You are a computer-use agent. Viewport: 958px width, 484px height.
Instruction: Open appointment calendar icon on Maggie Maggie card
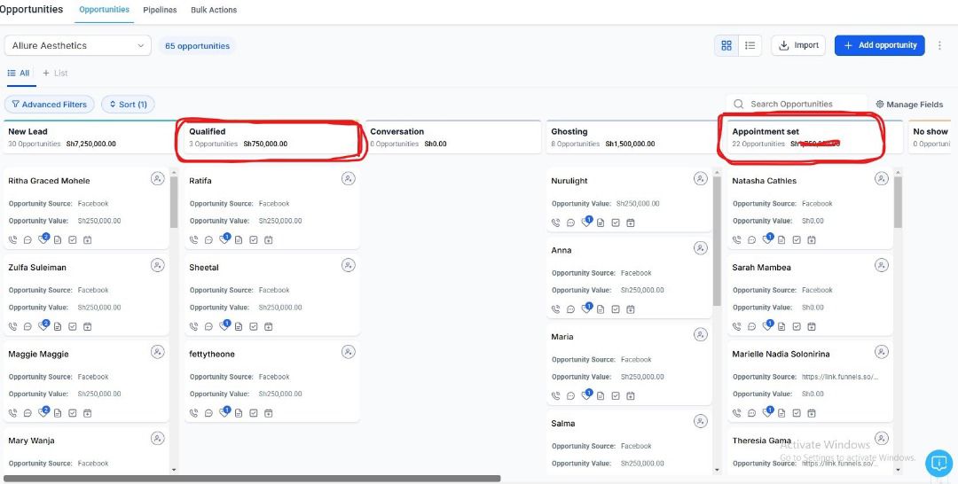(87, 413)
